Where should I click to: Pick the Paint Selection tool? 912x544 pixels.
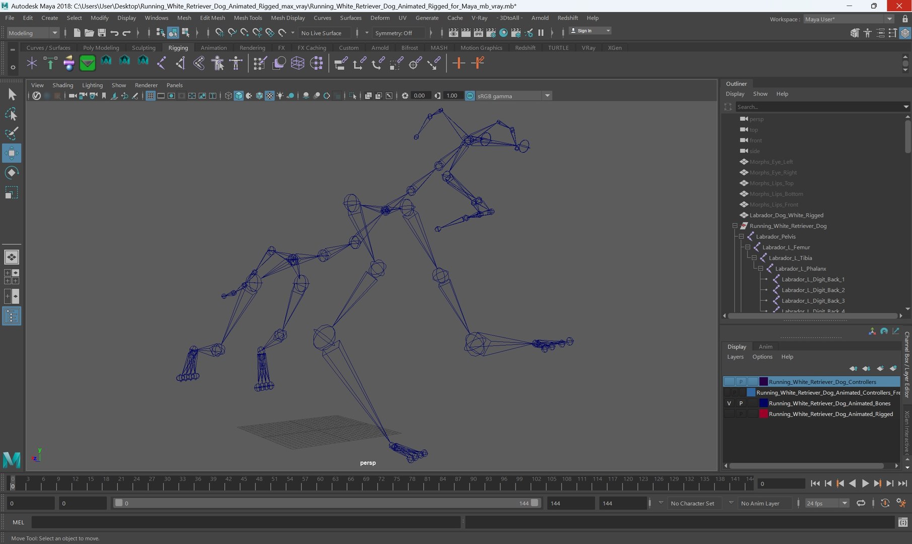tap(12, 133)
